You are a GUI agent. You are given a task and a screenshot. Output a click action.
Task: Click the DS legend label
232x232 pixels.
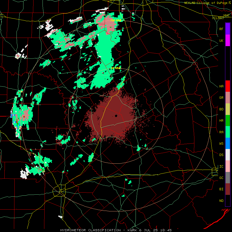coord(221,155)
